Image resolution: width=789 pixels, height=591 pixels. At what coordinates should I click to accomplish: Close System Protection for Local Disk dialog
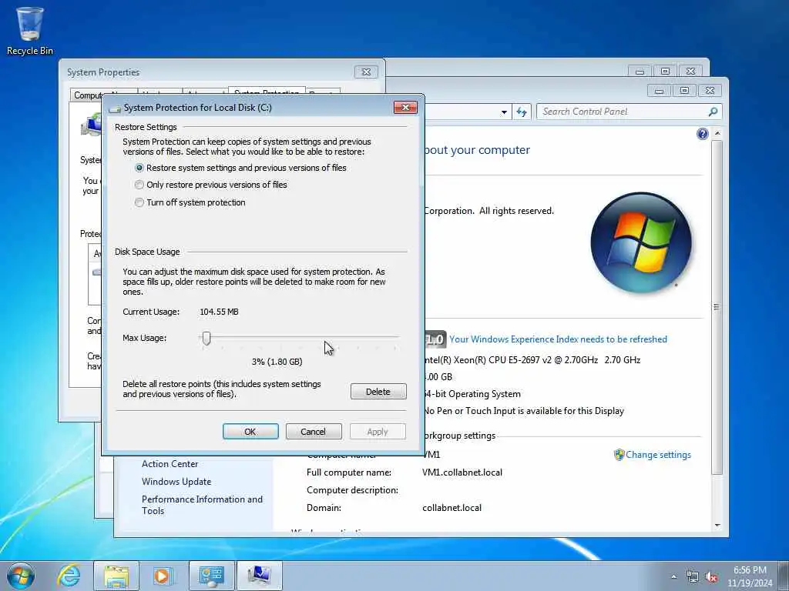[405, 108]
